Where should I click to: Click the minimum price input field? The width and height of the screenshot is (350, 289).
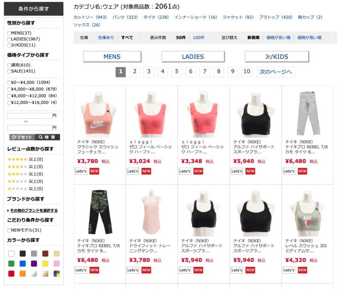30,116
